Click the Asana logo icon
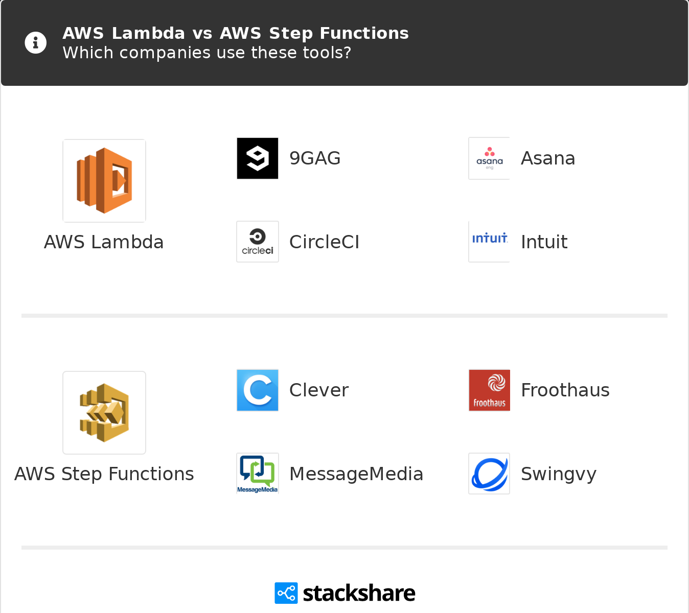The image size is (689, 613). coord(489,158)
